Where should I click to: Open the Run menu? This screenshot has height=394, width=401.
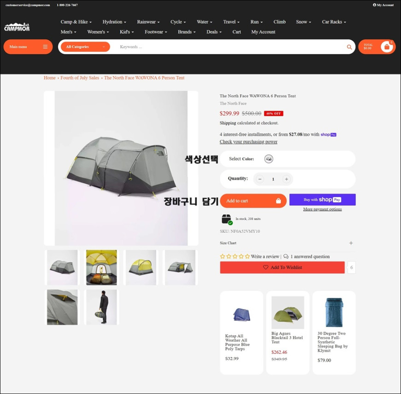tap(257, 22)
